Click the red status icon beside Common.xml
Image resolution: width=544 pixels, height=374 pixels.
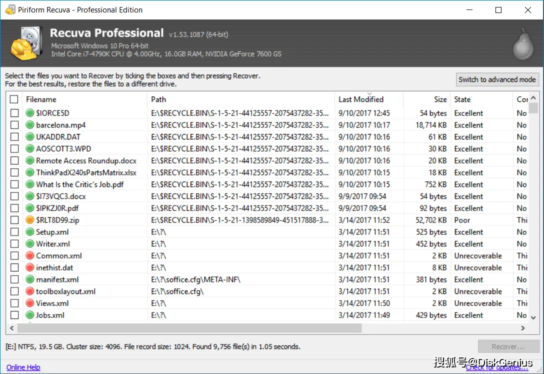coord(30,255)
